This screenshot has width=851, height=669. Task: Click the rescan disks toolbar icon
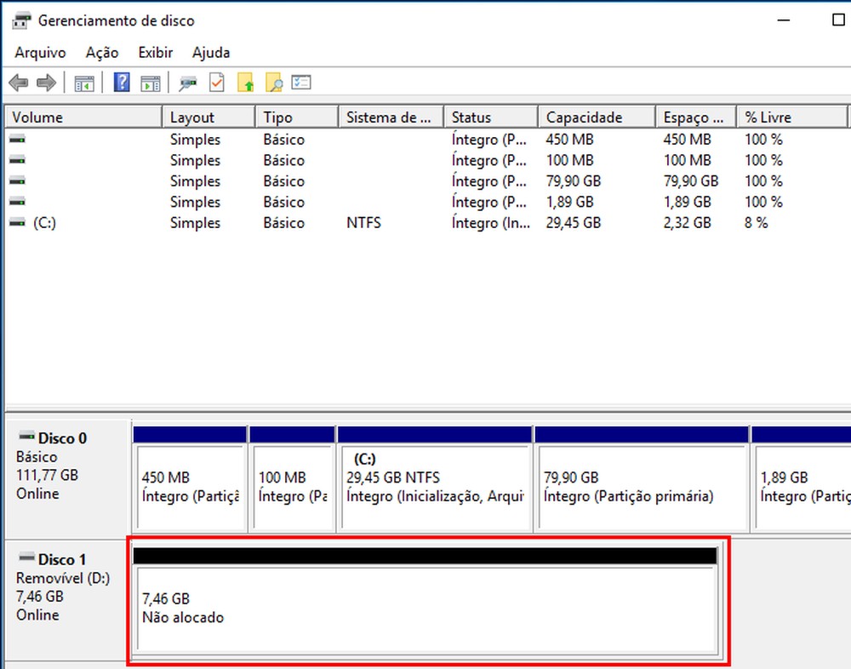[188, 83]
